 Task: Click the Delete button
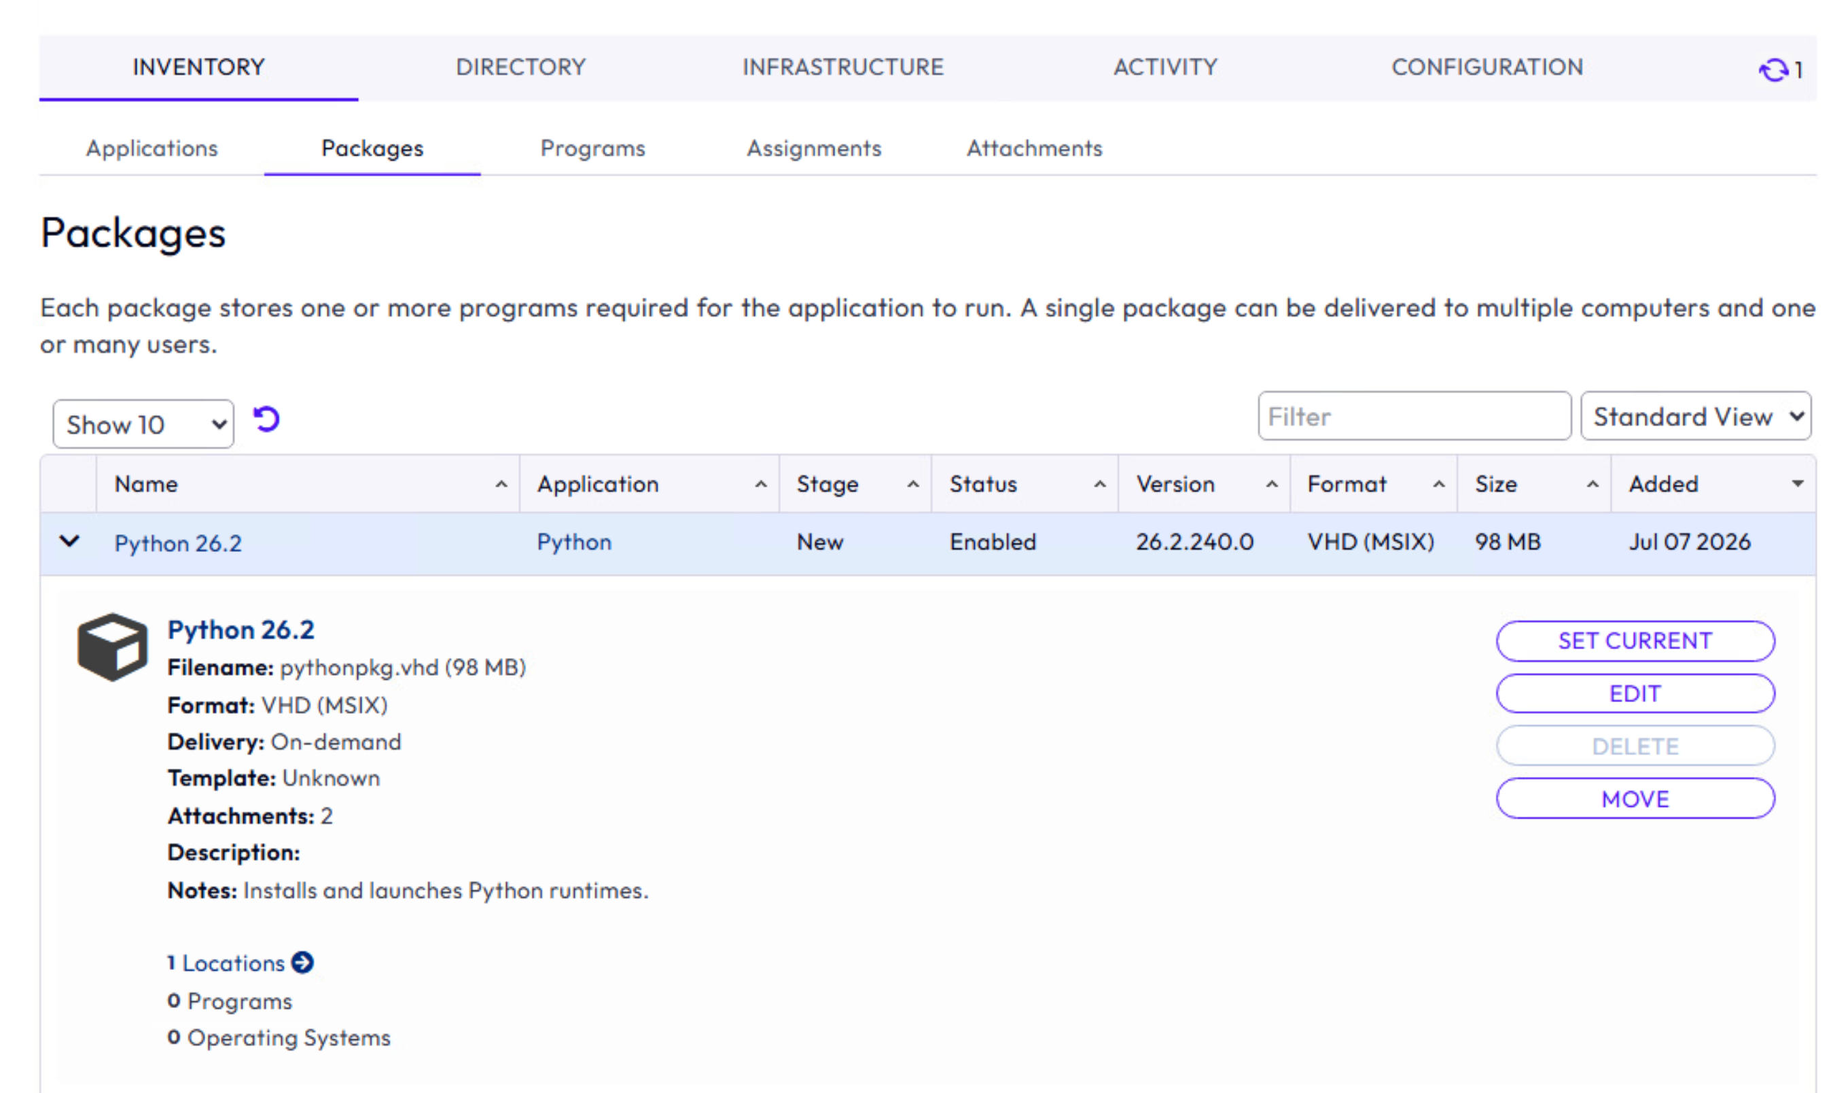click(1635, 746)
